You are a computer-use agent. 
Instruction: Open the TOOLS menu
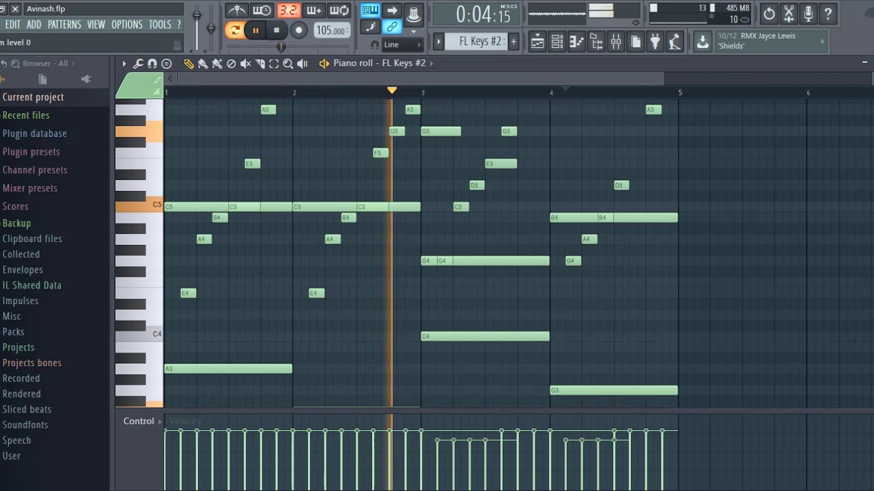tap(160, 25)
